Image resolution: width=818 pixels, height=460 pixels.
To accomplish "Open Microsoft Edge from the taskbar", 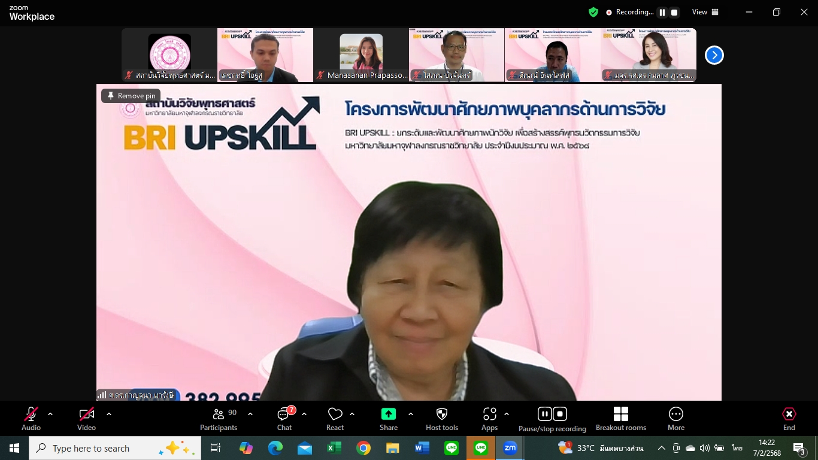I will point(275,448).
